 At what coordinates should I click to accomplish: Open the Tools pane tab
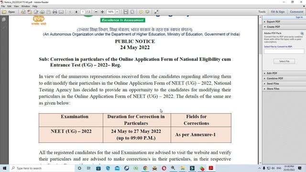coord(262,12)
